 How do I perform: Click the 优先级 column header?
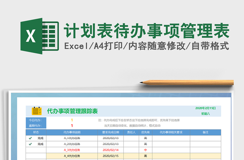click(x=145, y=132)
